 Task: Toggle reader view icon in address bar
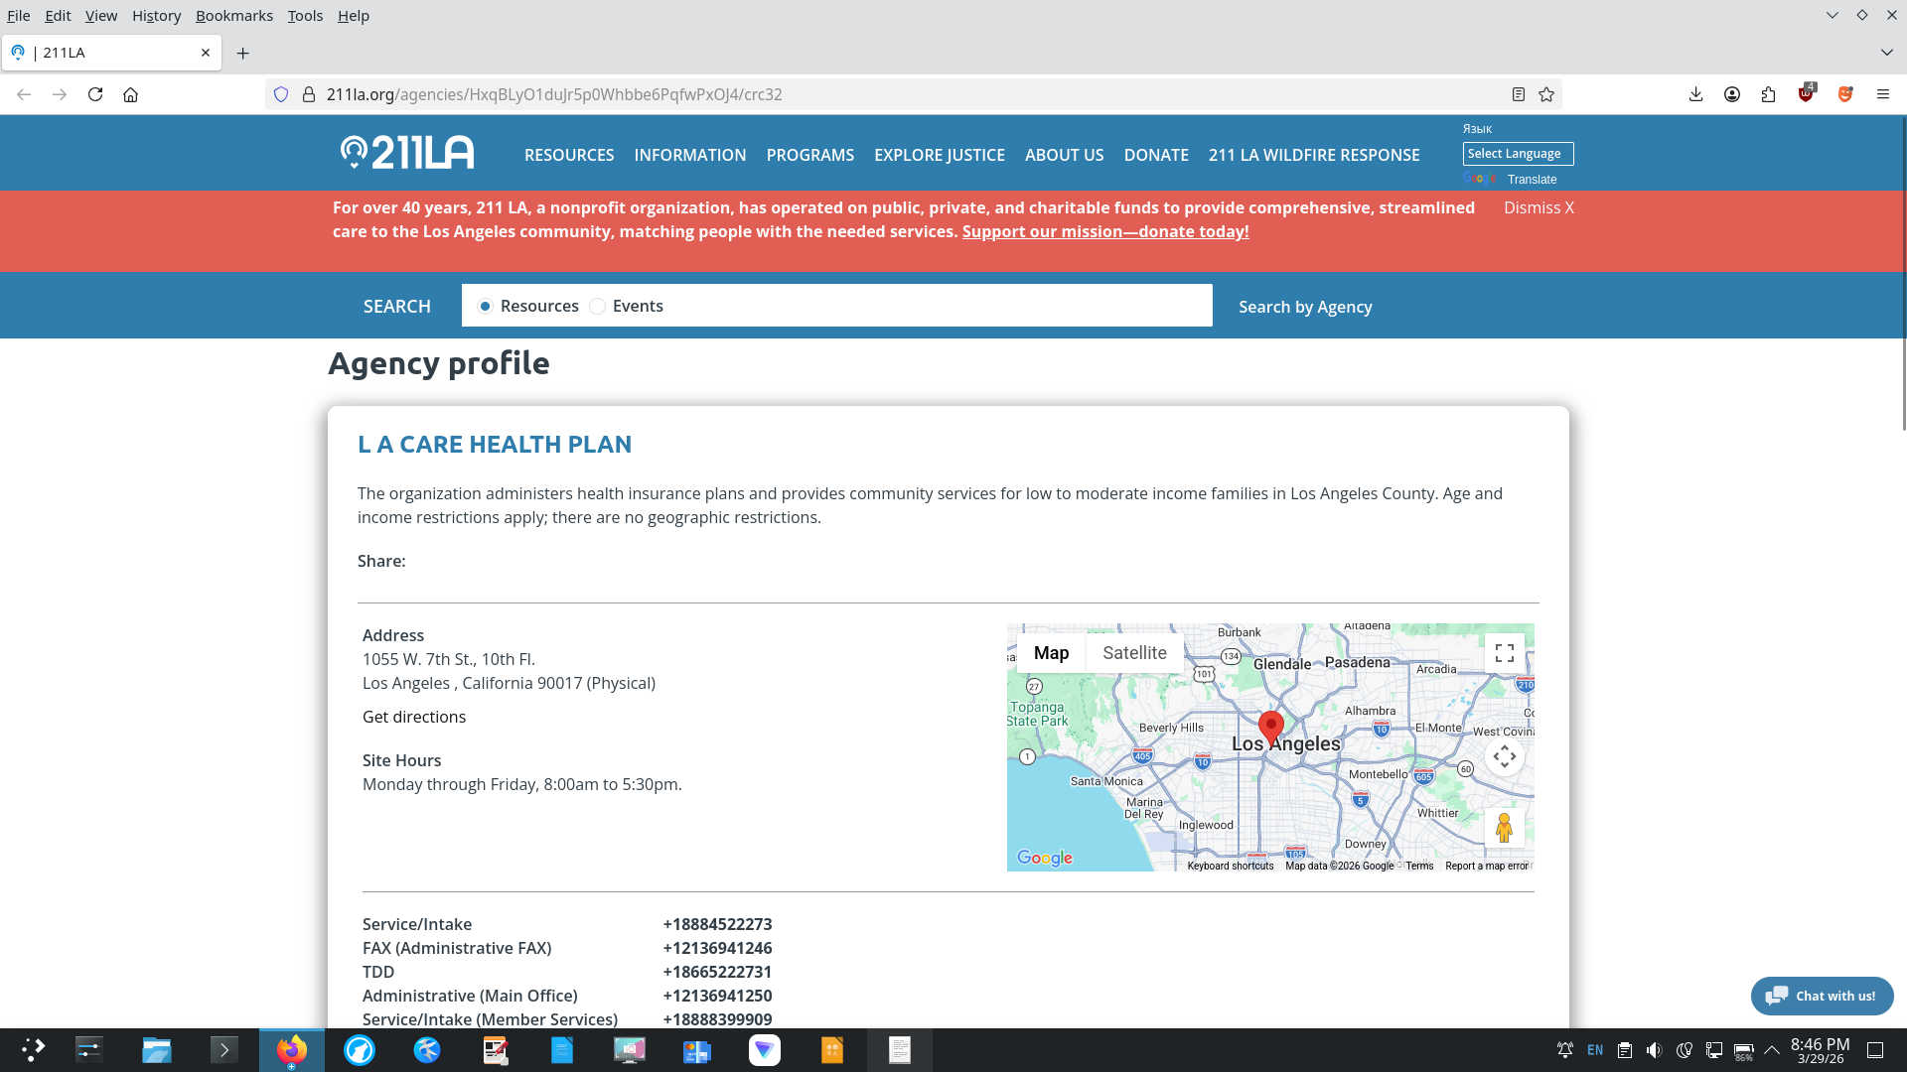pos(1518,94)
